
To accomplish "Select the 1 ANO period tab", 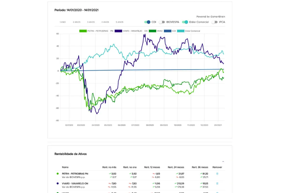I will coord(63,22).
